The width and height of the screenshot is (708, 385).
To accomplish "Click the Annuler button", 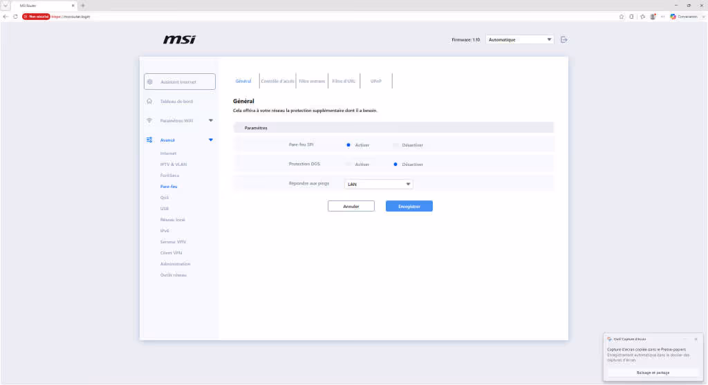I will tap(351, 206).
